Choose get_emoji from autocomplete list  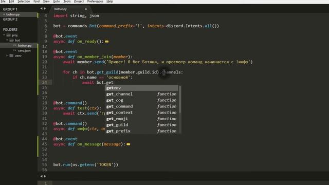[x=141, y=119]
